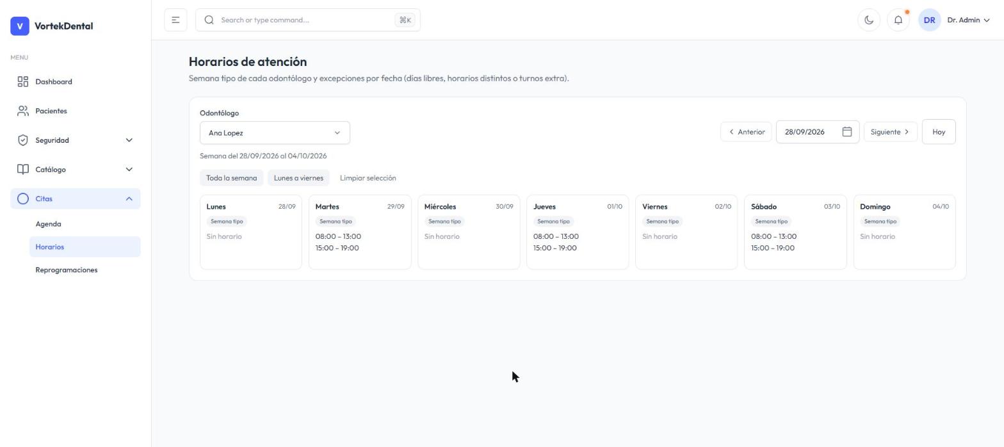Click the VortekDental logo icon

[20, 26]
